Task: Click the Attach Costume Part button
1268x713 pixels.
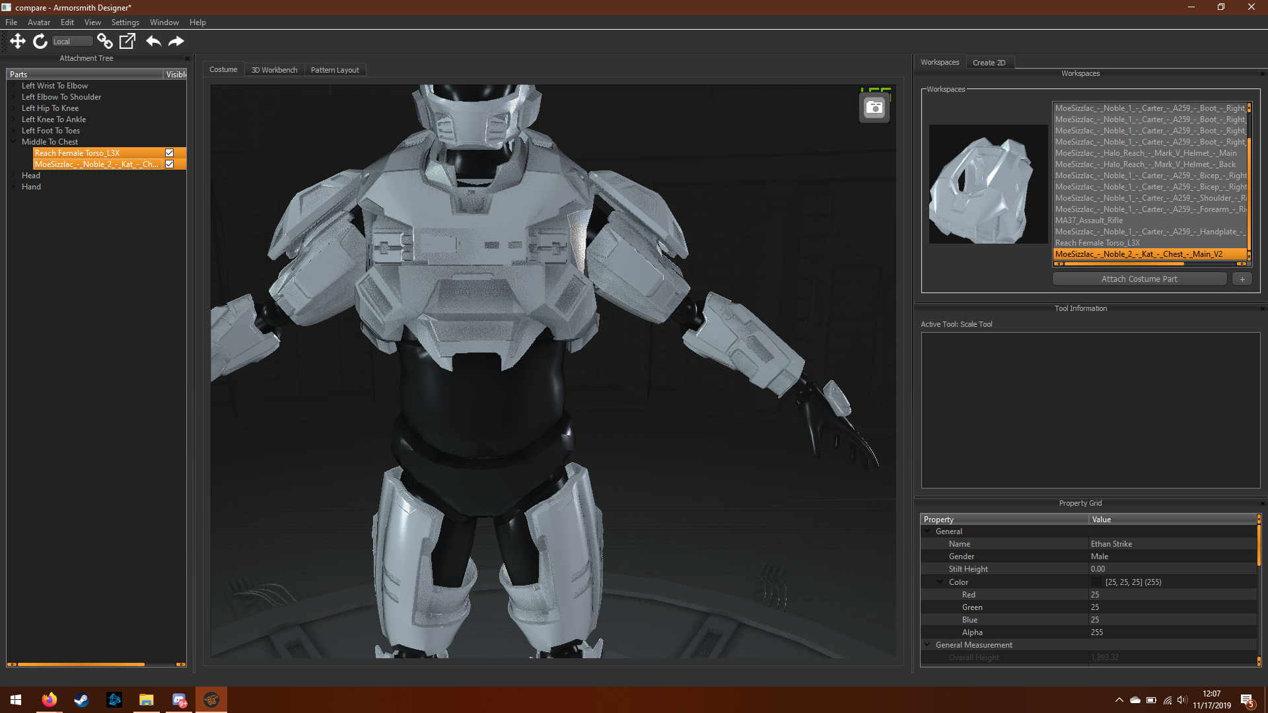Action: (x=1139, y=279)
